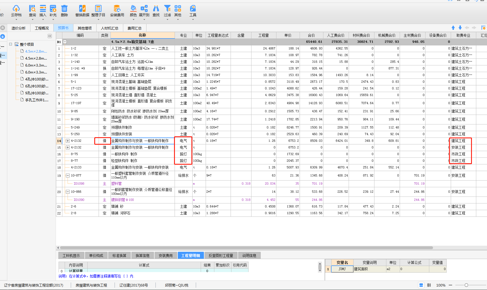This screenshot has height=290, width=487.
Task: Click the 安装费用 installation fee icon
Action: (117, 8)
